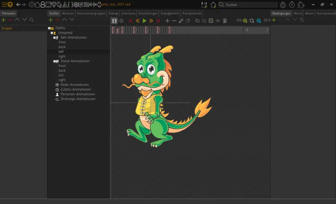336x204 pixels.
Task: Open the Einstellungen tab
Action: pyautogui.click(x=148, y=13)
